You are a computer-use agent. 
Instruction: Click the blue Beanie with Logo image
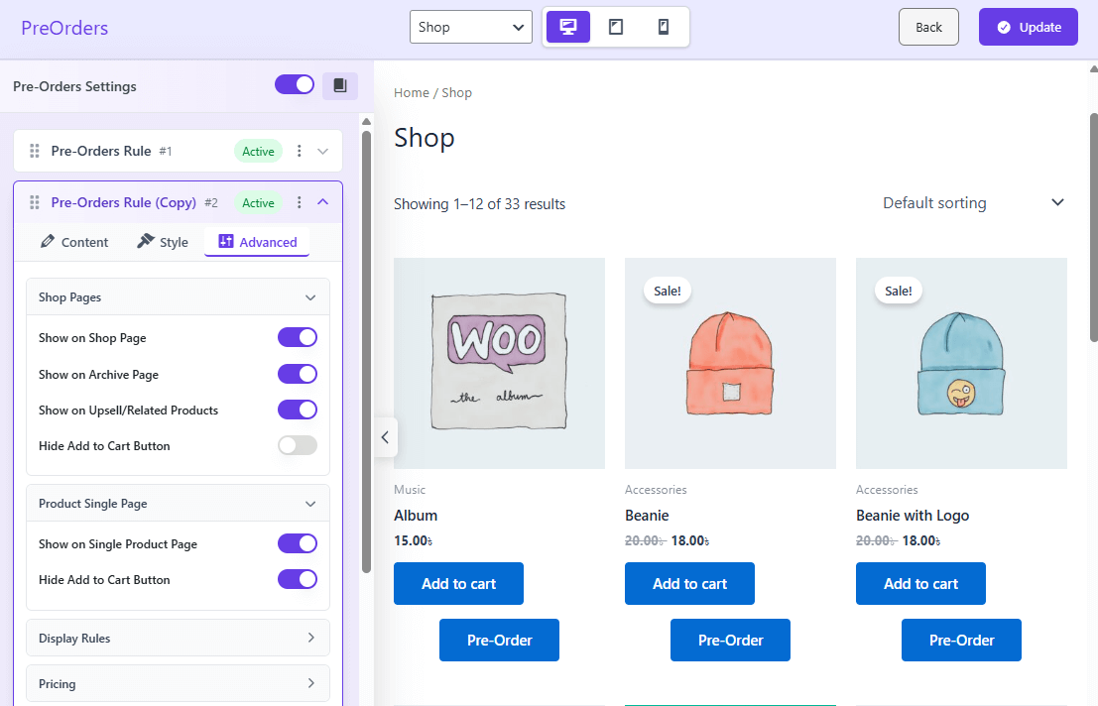(x=961, y=363)
